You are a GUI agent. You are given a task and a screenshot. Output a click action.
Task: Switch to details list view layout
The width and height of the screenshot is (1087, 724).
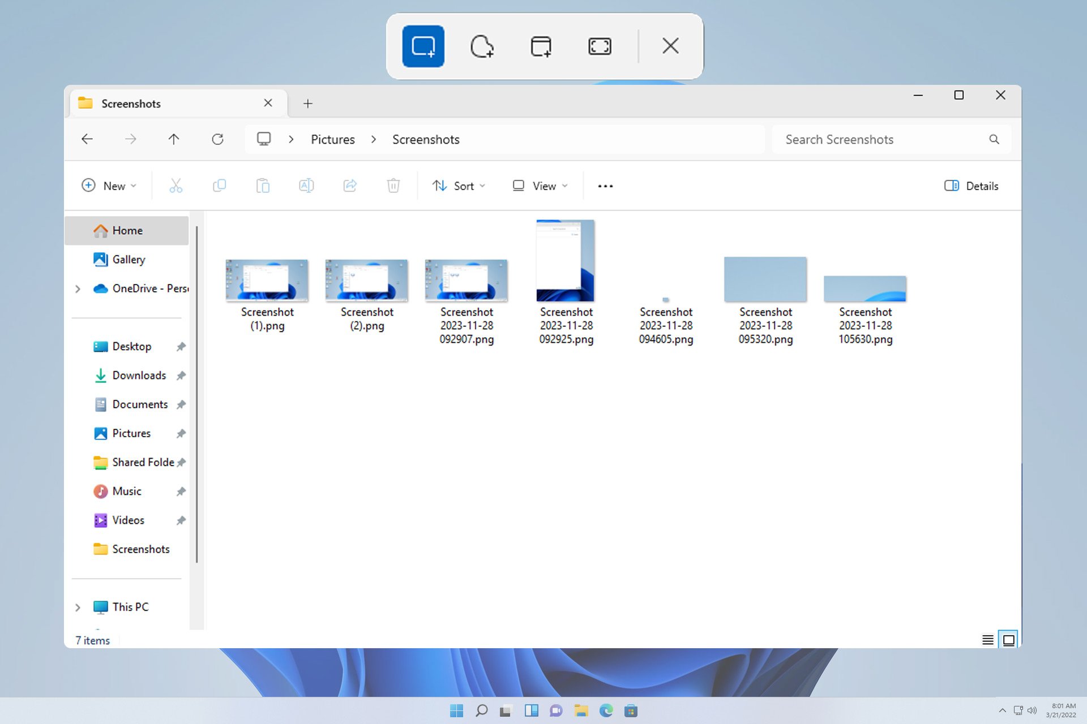(x=987, y=640)
